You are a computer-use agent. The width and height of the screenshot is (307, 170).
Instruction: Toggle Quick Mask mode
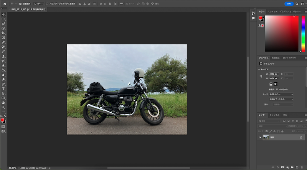coord(3,127)
